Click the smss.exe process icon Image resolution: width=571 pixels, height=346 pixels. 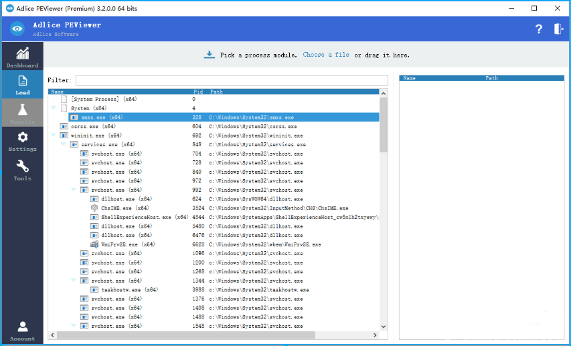[x=74, y=118]
